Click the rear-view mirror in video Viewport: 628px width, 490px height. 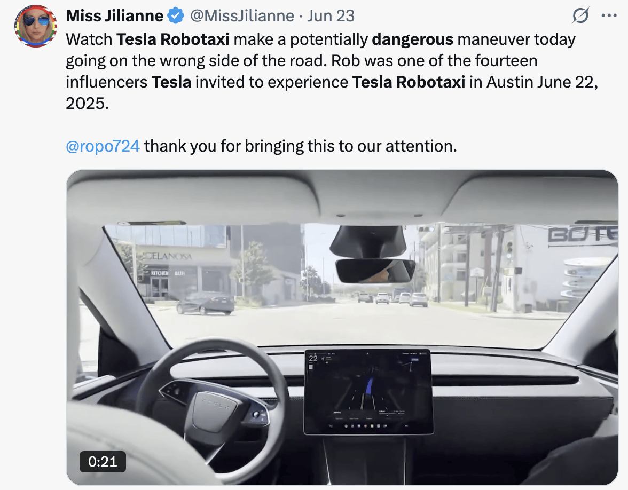click(x=375, y=271)
